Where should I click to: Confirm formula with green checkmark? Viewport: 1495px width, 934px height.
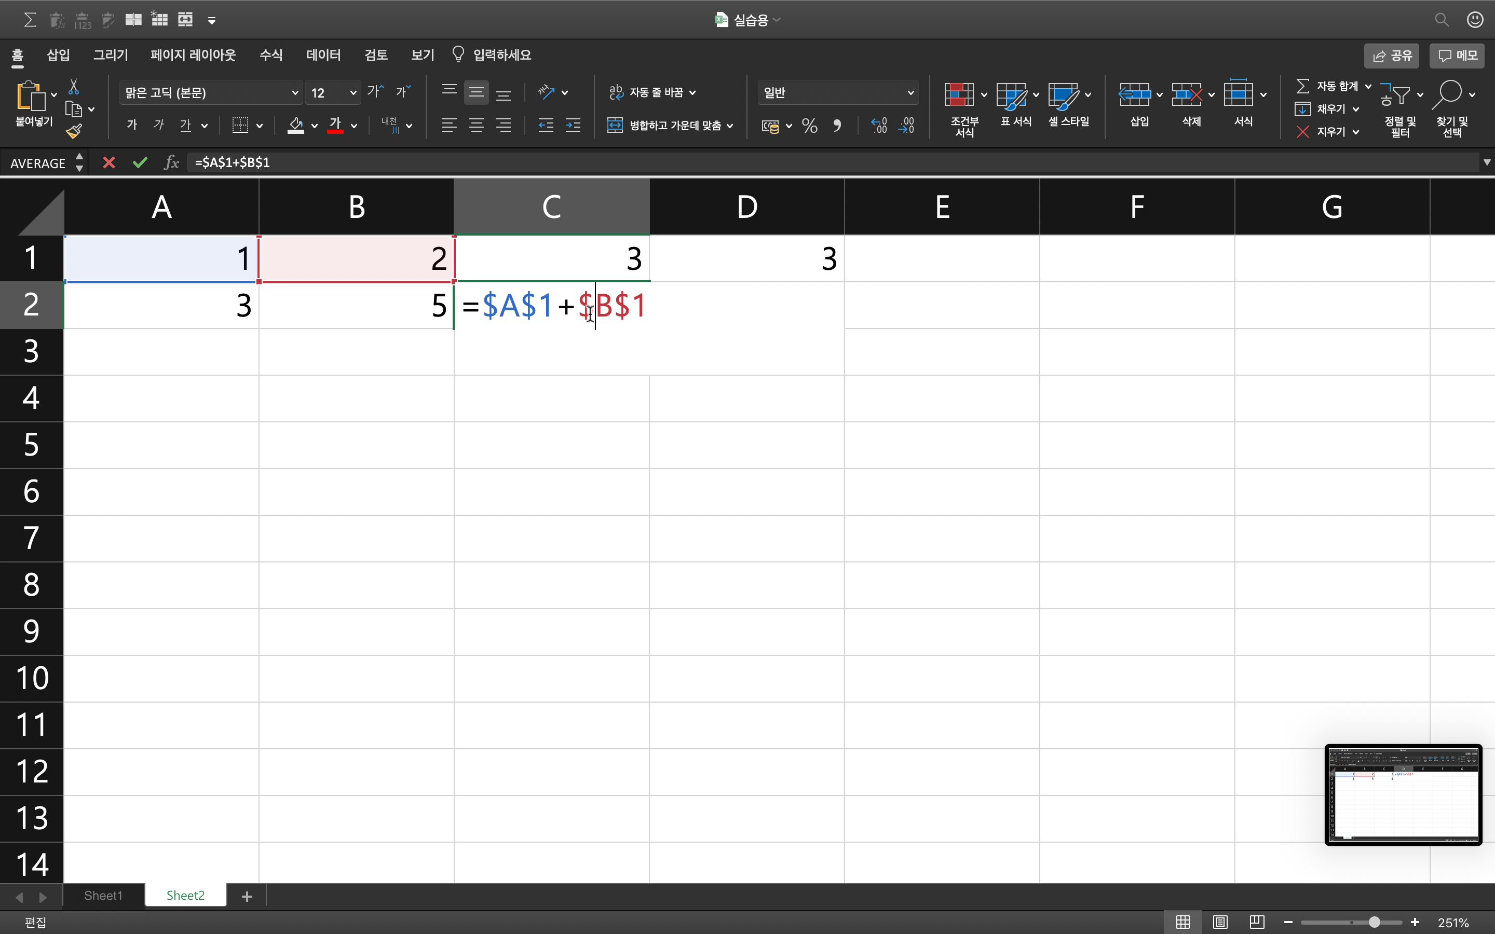click(x=140, y=162)
